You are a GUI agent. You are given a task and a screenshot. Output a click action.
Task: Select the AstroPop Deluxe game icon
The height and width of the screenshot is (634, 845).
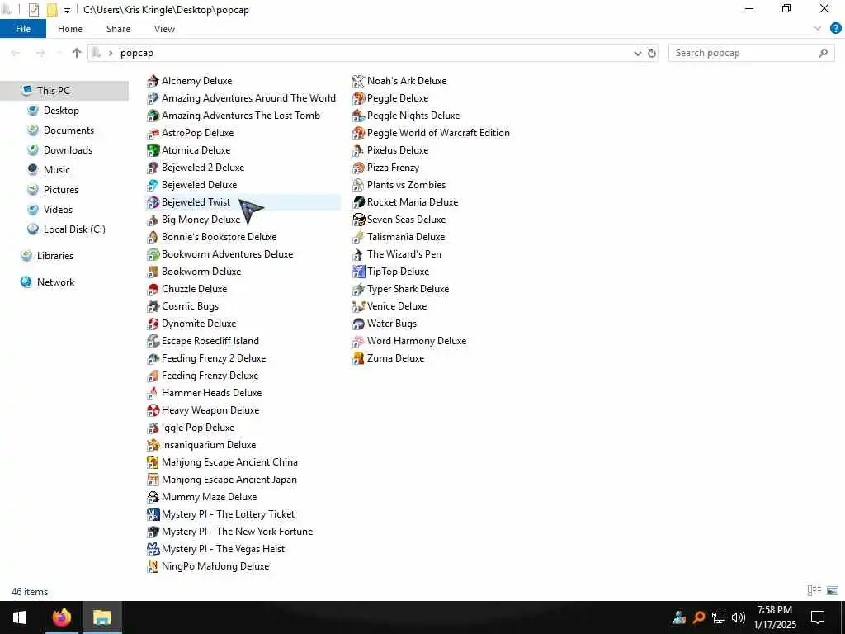tap(153, 133)
